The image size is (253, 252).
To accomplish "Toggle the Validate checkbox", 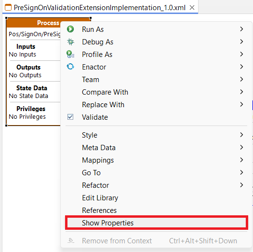I will [x=70, y=117].
